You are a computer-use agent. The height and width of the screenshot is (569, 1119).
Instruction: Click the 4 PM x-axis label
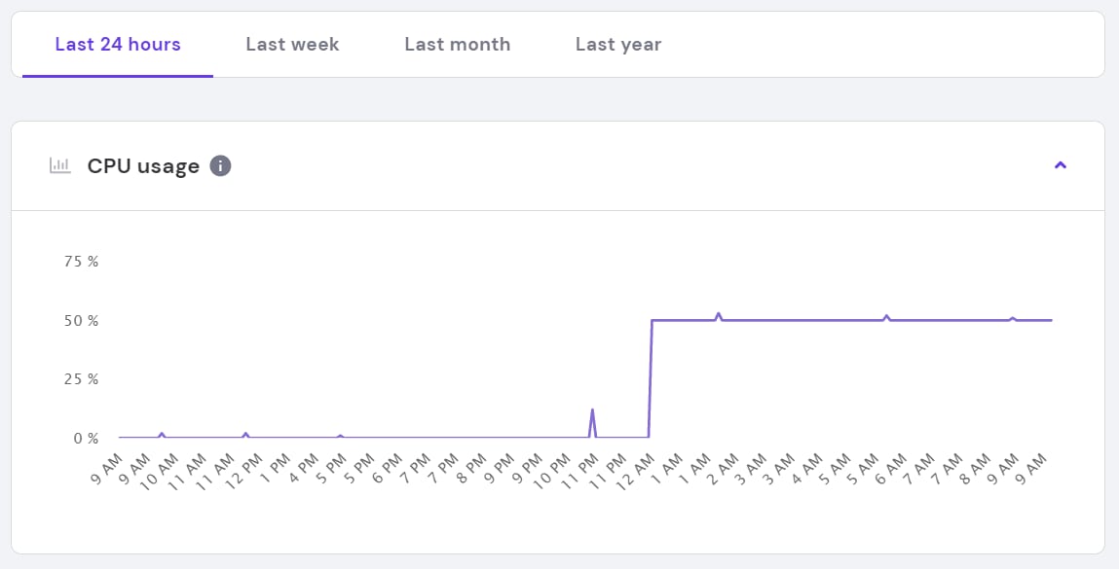tap(301, 465)
